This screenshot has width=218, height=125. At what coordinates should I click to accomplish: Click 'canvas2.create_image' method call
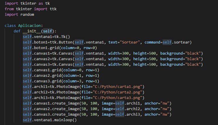point(57,109)
